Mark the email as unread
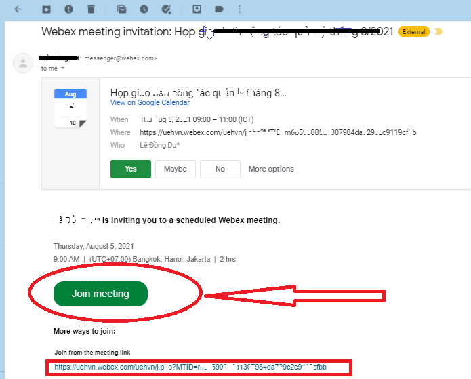471x379 pixels. coord(121,9)
